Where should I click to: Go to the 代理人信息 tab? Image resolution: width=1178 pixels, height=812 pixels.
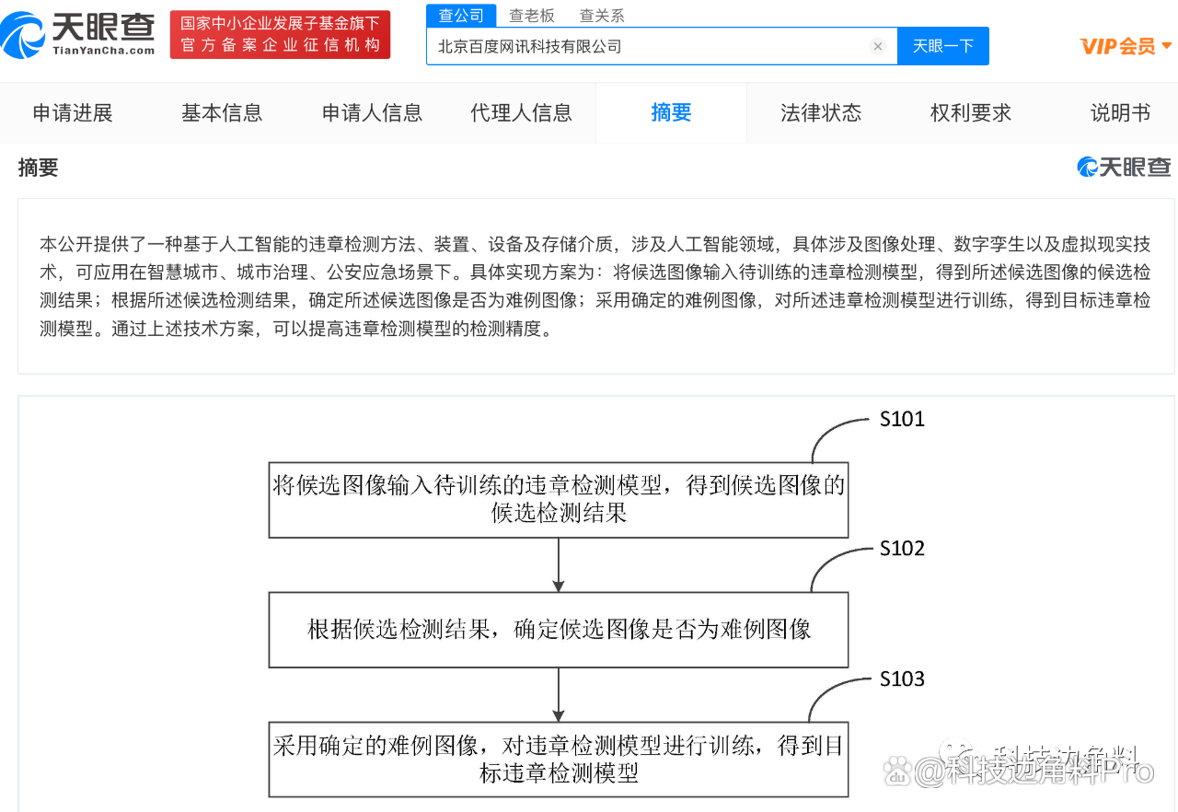point(521,113)
